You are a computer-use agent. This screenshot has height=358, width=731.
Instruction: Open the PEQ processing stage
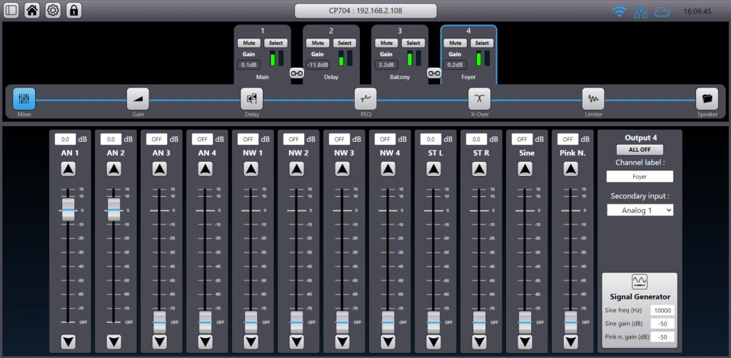pyautogui.click(x=365, y=98)
